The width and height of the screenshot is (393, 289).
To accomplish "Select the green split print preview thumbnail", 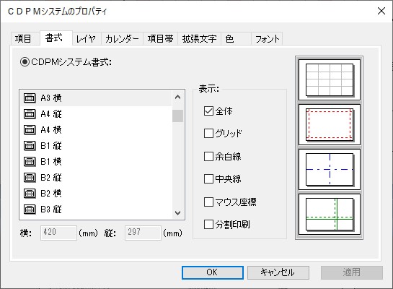I will click(x=330, y=214).
